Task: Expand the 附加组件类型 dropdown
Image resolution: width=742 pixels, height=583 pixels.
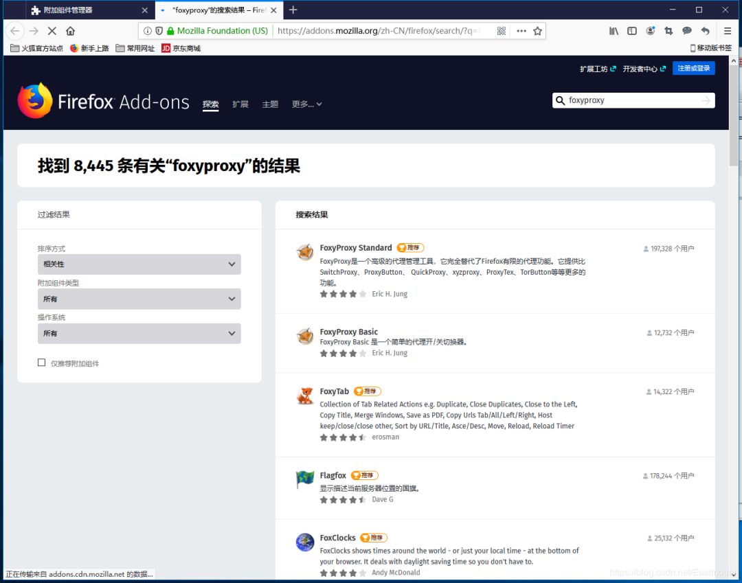Action: tap(139, 299)
